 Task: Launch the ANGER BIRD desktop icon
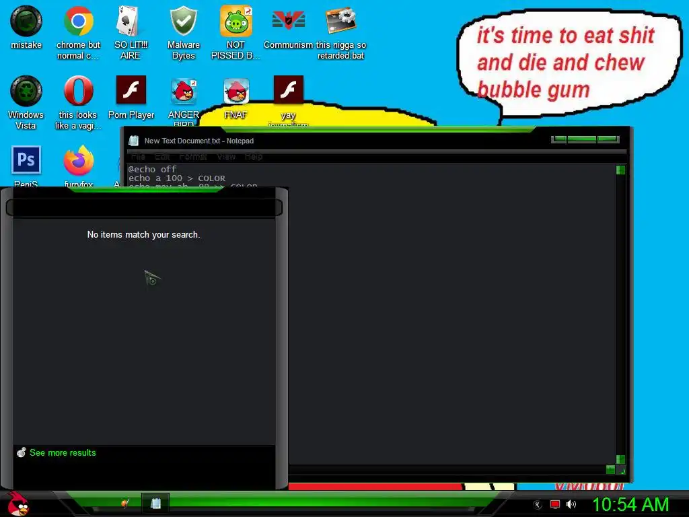point(184,91)
